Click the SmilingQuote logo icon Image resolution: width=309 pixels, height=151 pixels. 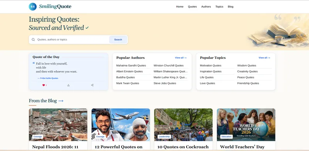tap(33, 7)
